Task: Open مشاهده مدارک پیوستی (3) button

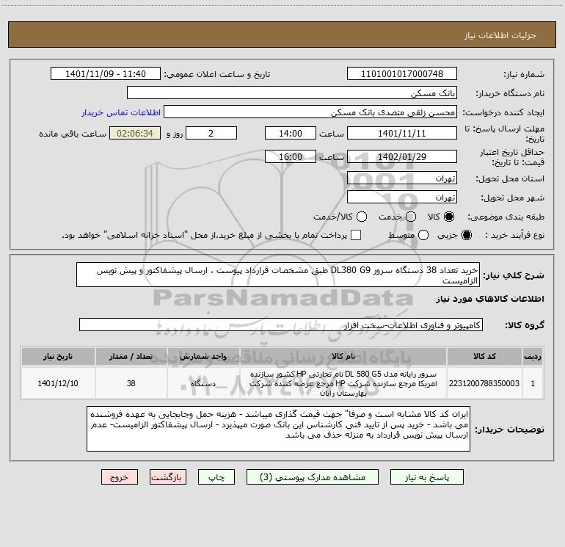Action: click(313, 477)
